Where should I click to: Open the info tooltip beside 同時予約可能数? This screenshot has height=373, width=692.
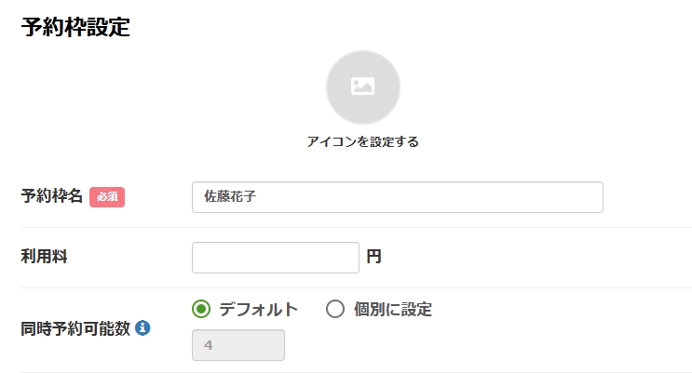click(x=142, y=327)
